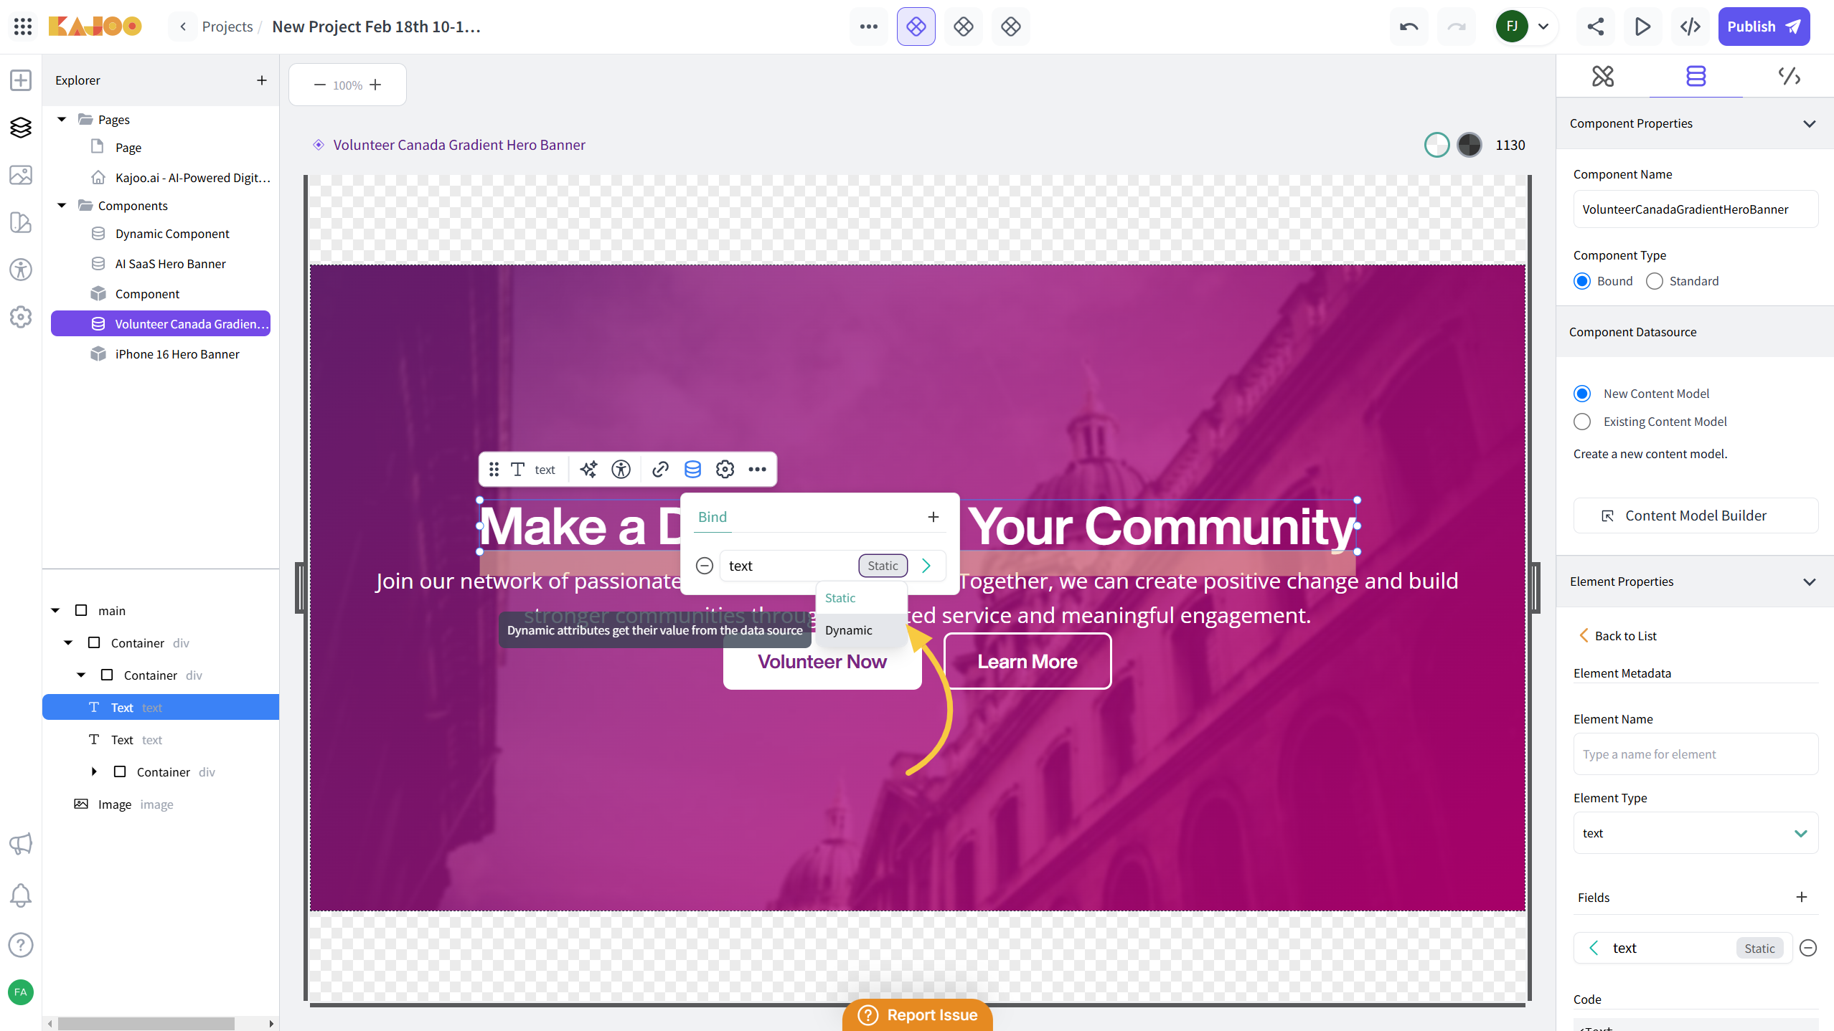
Task: Click the share icon in top bar
Action: (1595, 27)
